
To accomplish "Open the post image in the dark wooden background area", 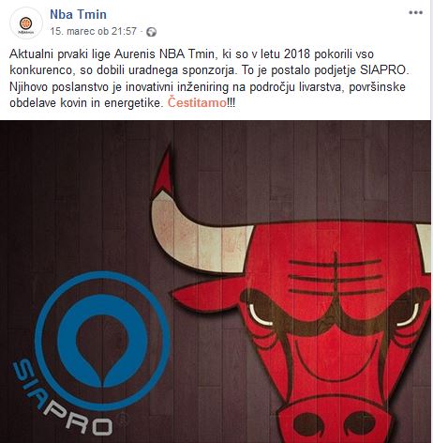I will [78, 188].
